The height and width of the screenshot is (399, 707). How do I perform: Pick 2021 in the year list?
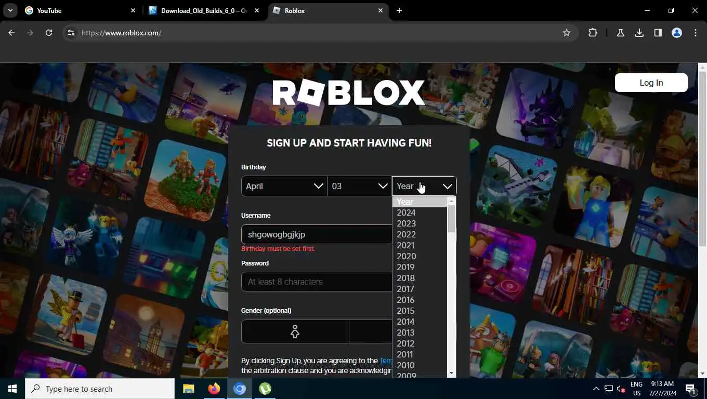pyautogui.click(x=420, y=245)
